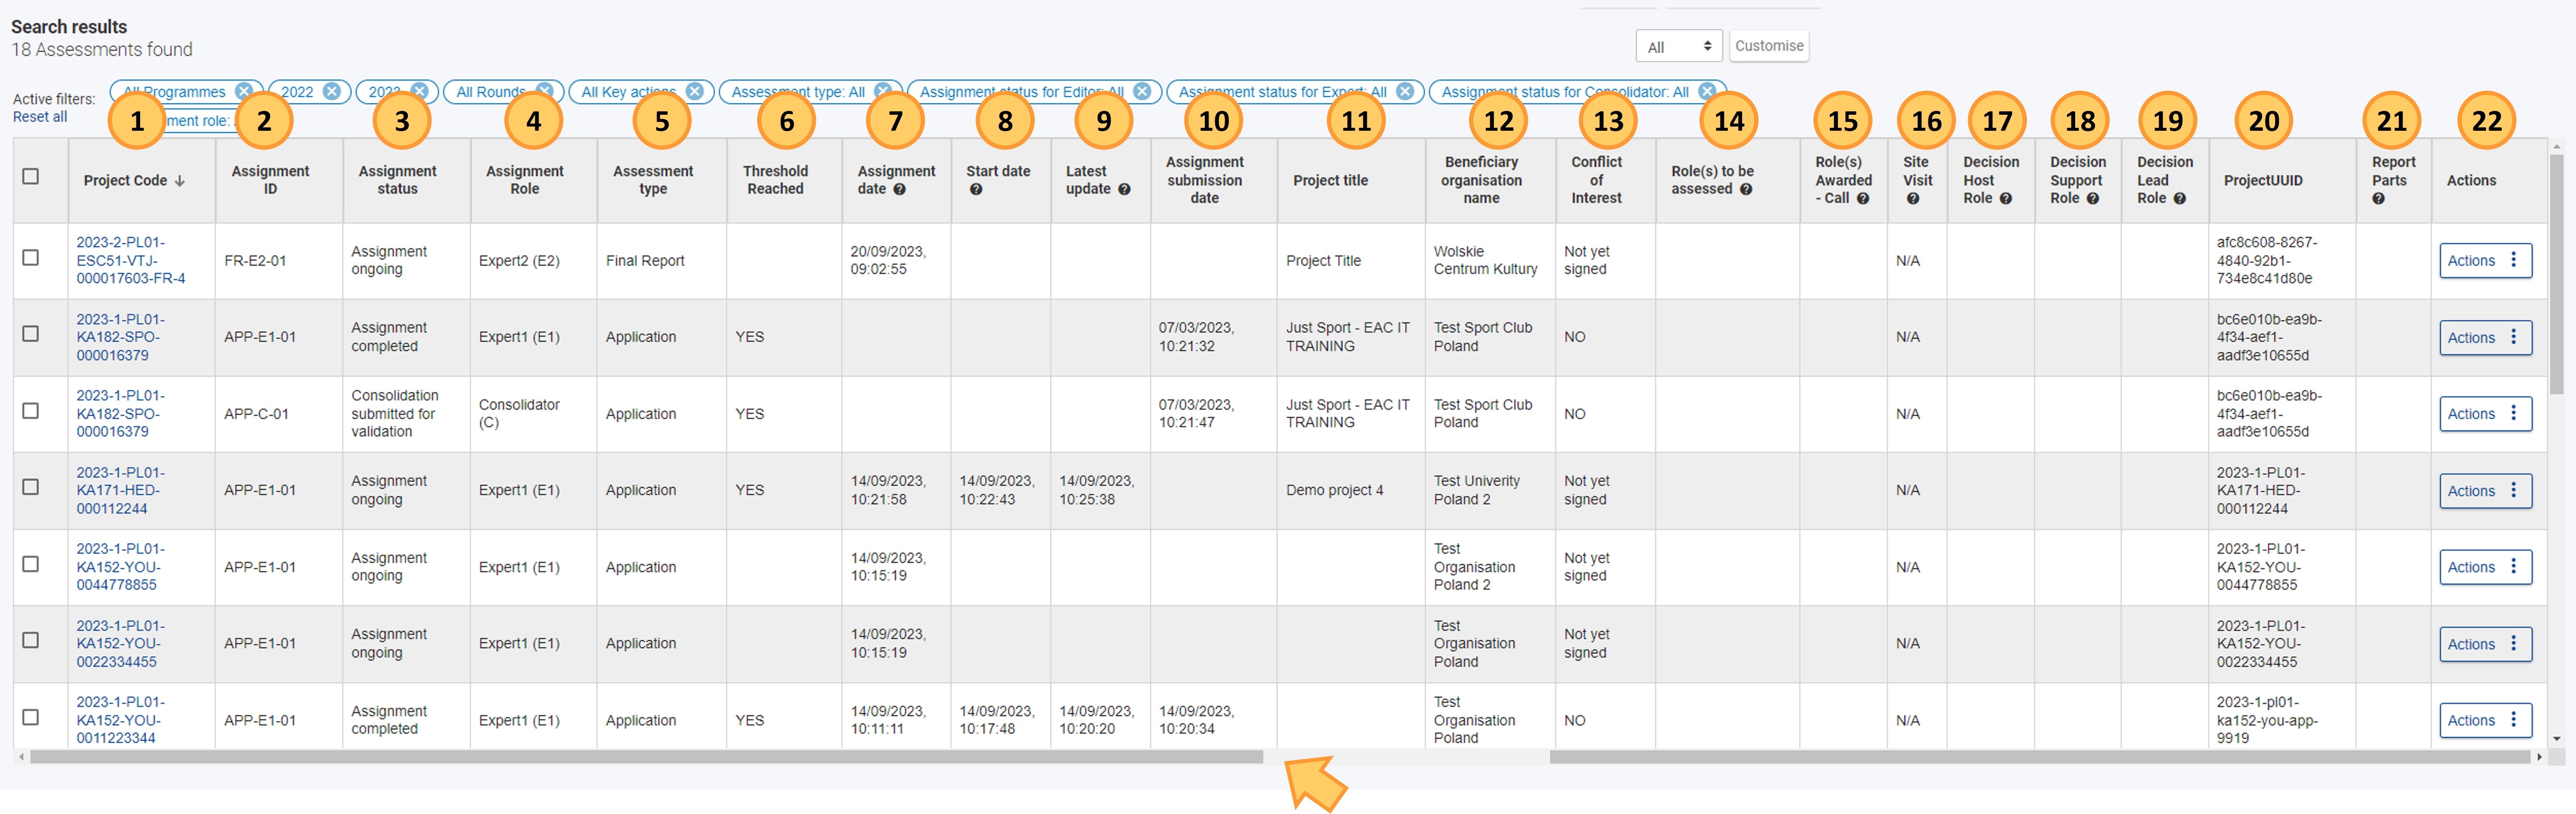Tick checkbox for APP-C-01 Consolidator row
This screenshot has height=814, width=2576.
pyautogui.click(x=31, y=410)
